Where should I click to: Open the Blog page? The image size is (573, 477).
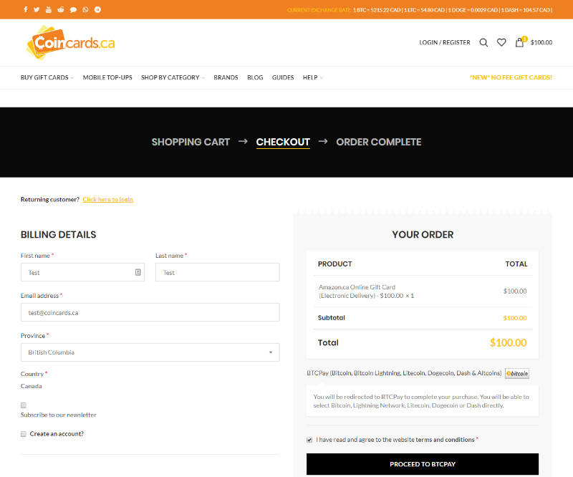click(255, 77)
